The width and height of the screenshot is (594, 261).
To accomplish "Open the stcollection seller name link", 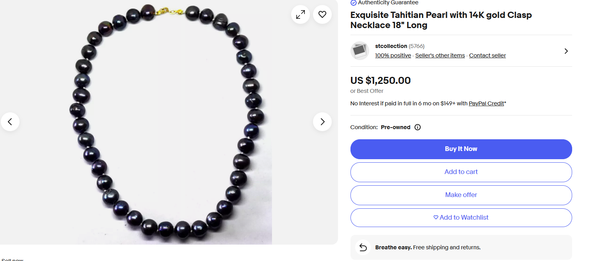I will [391, 46].
